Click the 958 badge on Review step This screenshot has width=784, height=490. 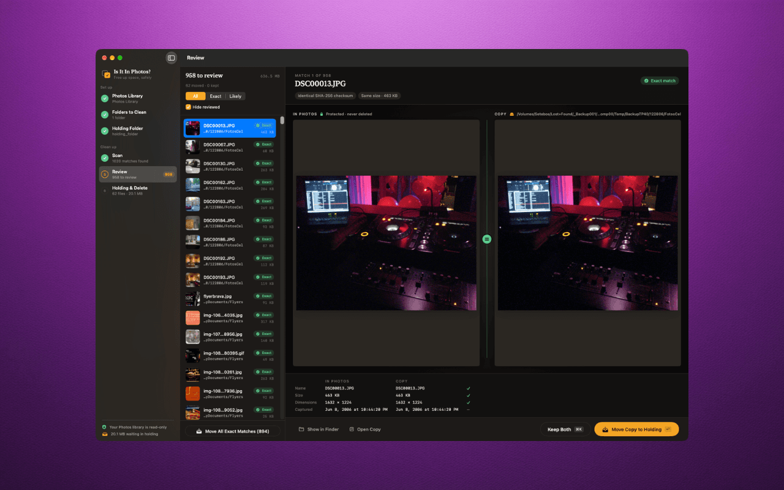(x=168, y=175)
